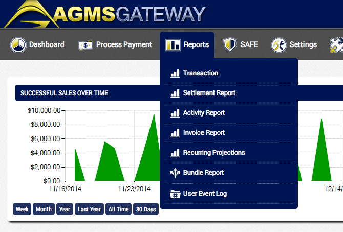Viewport: 343px width, 232px height.
Task: Set chart range to Year
Action: pos(65,209)
